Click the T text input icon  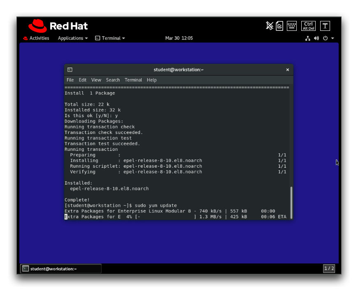(325, 26)
